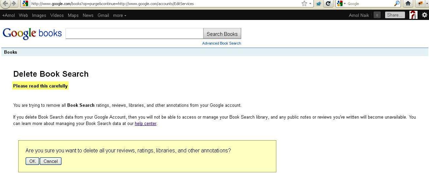Open the help center link
Screen dimensions: 429x174
pyautogui.click(x=146, y=124)
